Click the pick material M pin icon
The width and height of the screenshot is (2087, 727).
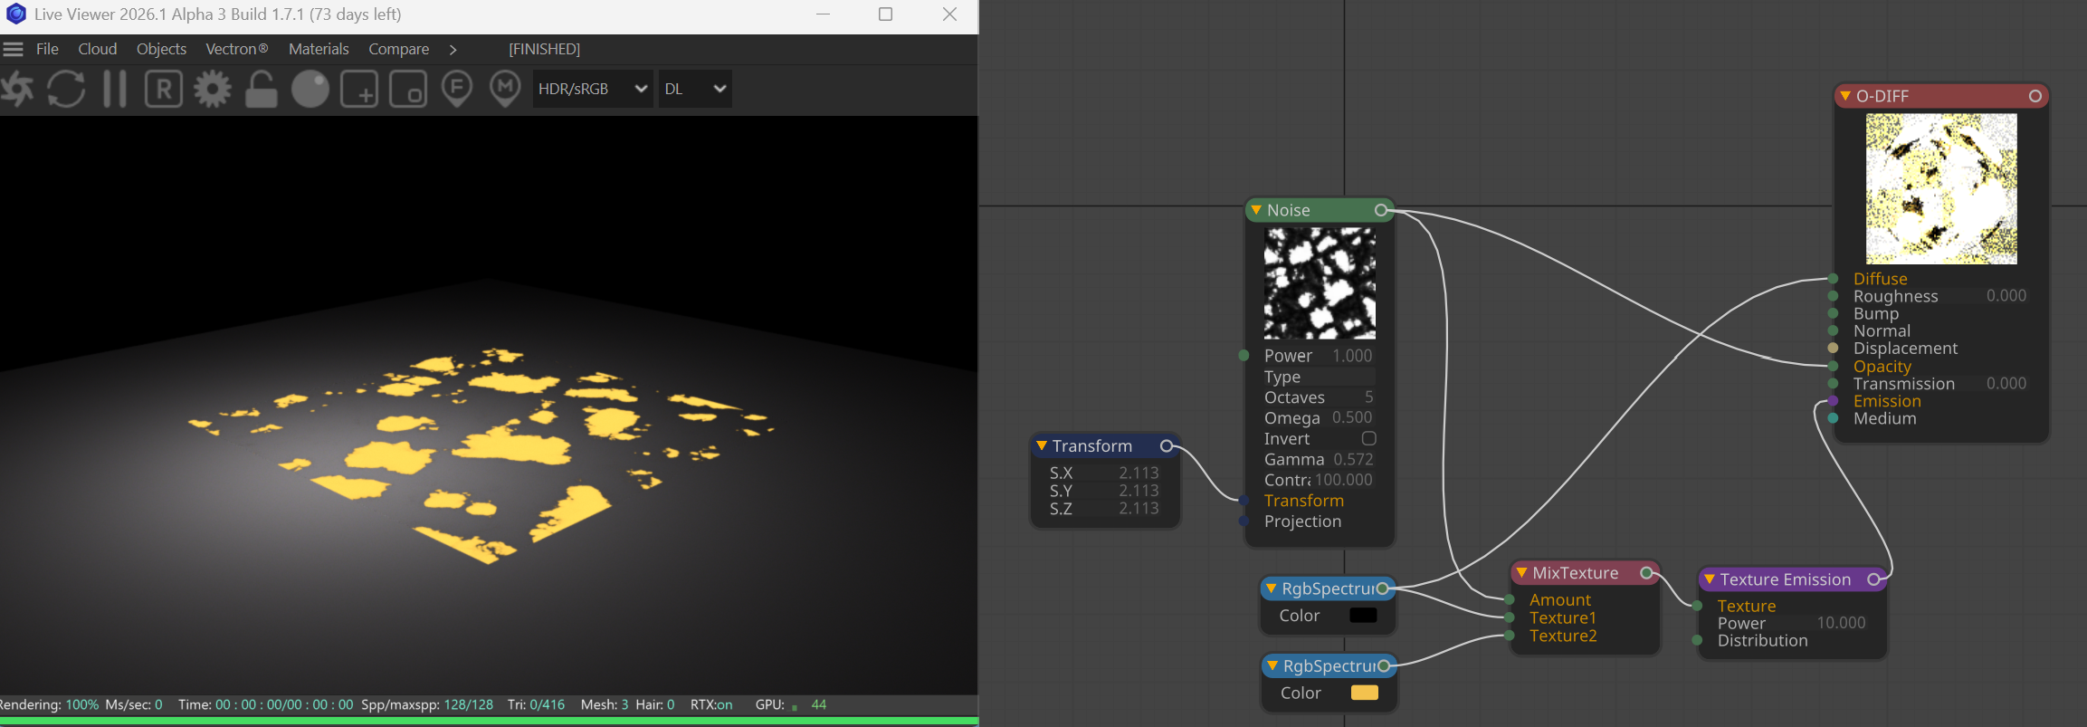[505, 89]
